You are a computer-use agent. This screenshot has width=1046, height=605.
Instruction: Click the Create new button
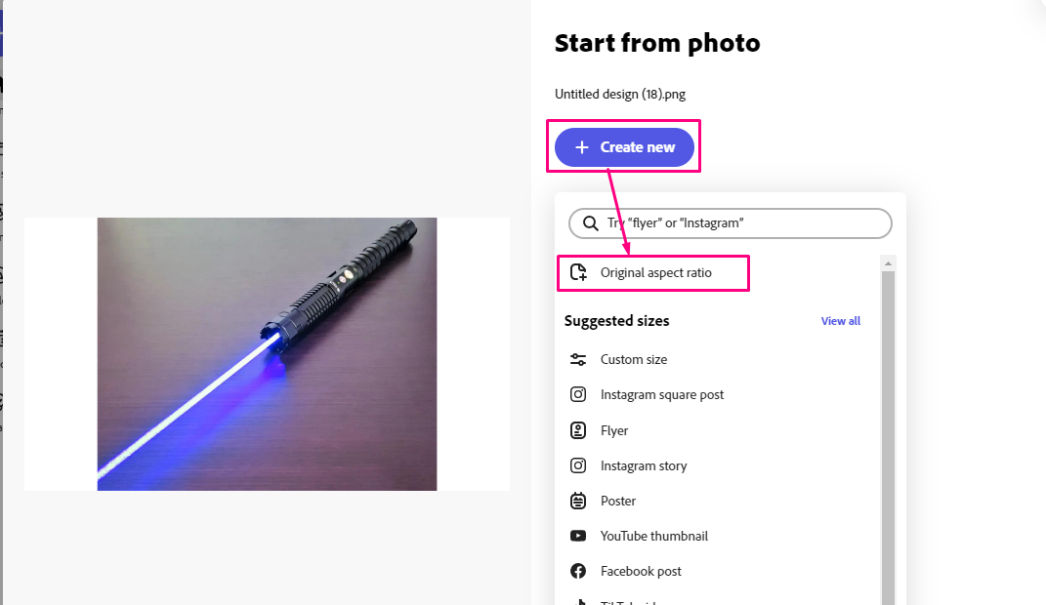pos(624,147)
